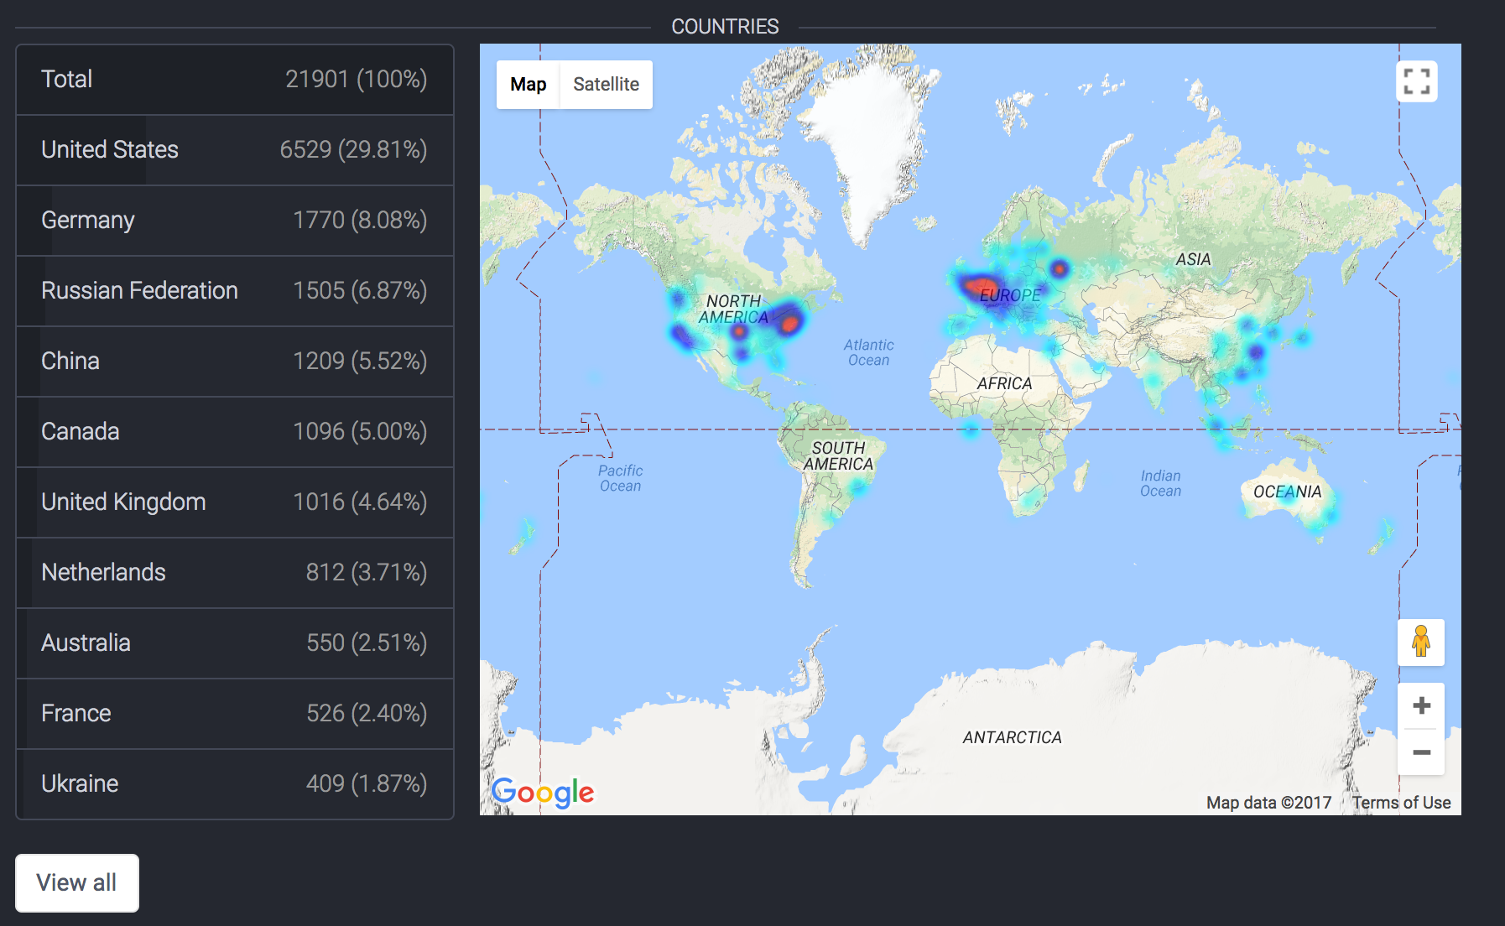This screenshot has width=1505, height=926.
Task: Select the Germany country row
Action: click(235, 221)
